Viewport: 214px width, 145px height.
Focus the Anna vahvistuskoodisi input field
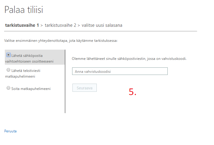(120, 71)
